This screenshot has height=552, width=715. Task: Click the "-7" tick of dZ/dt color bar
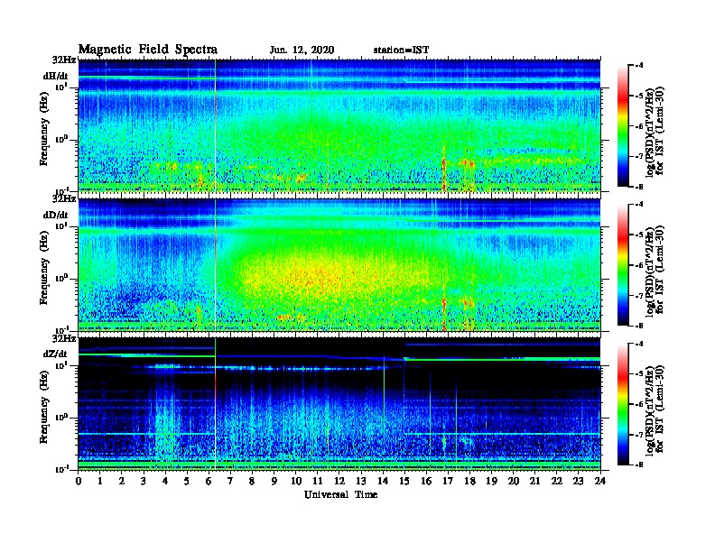pyautogui.click(x=639, y=435)
